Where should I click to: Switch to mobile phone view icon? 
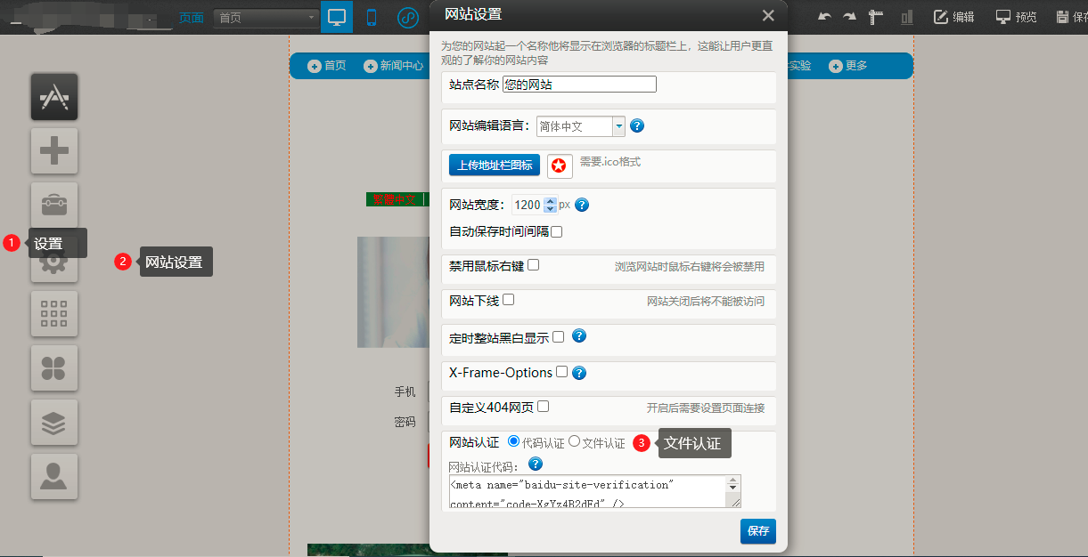coord(372,17)
